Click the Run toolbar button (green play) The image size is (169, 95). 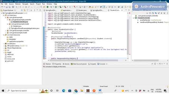tap(56, 7)
